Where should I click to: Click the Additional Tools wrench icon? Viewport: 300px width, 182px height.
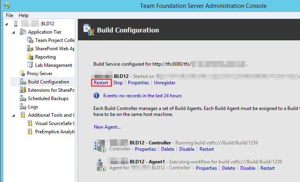point(23,115)
